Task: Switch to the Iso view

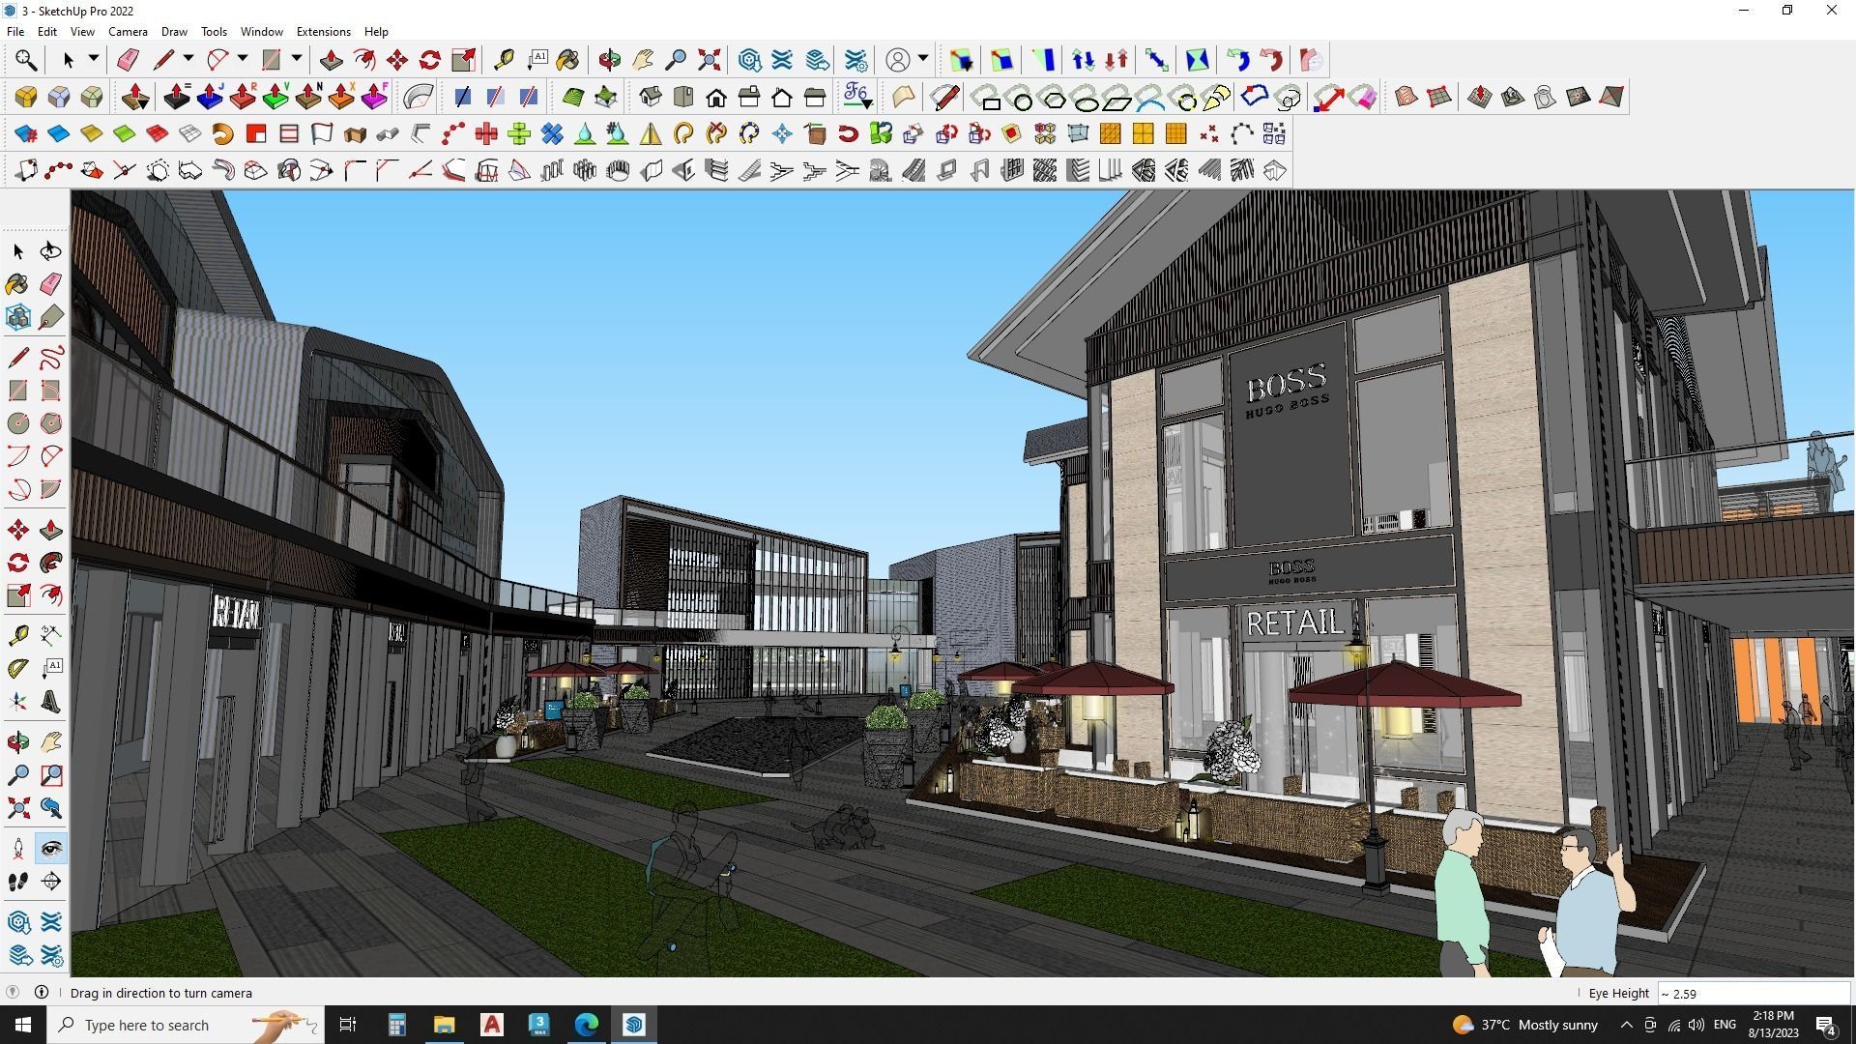Action: point(651,97)
